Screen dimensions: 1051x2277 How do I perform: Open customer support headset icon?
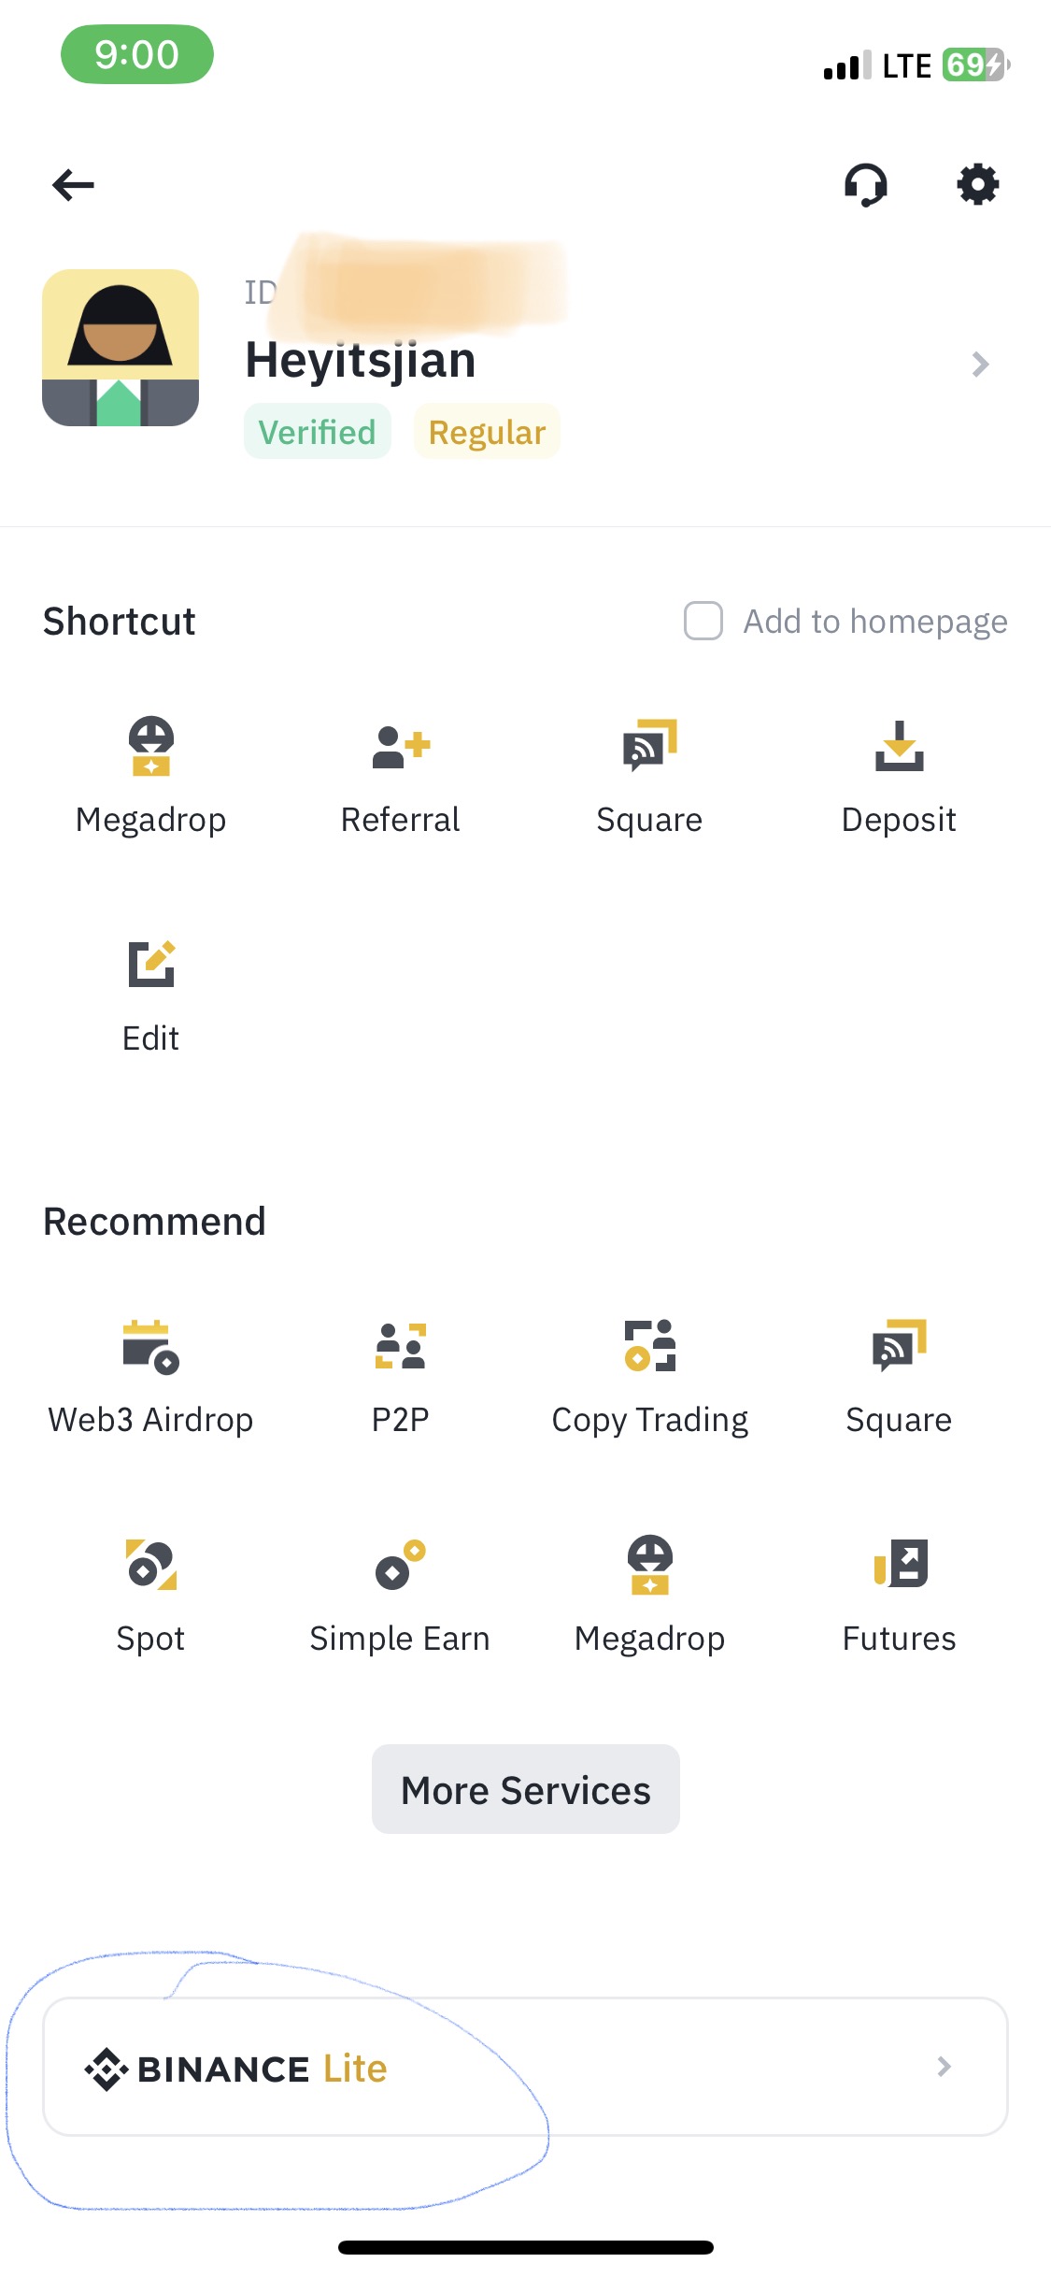[866, 184]
